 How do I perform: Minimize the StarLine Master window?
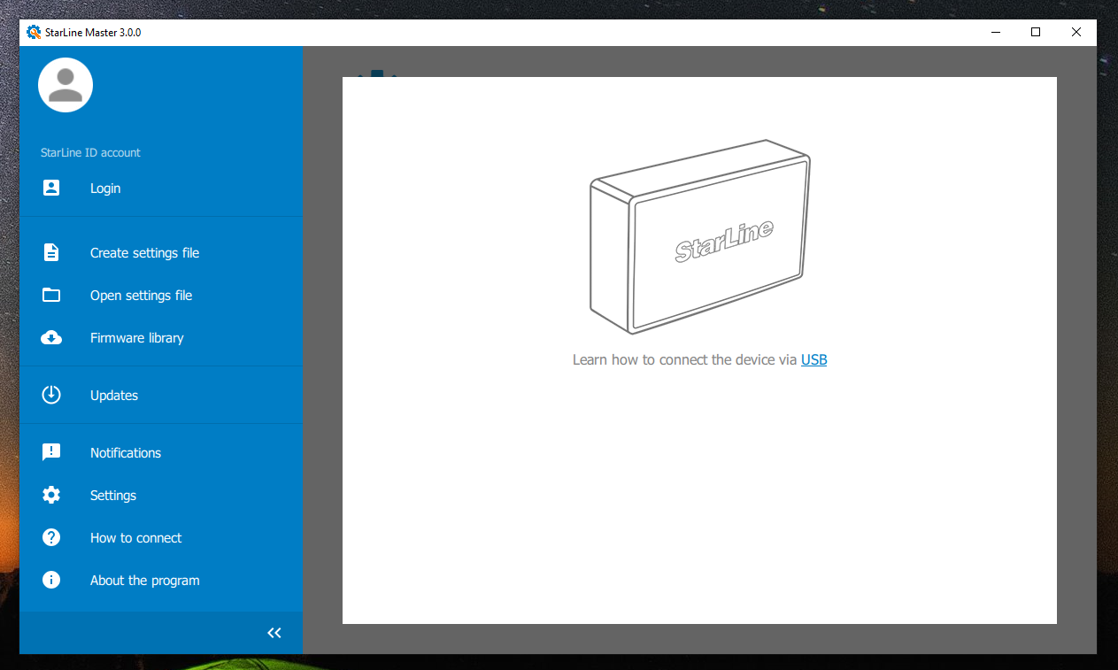click(x=995, y=33)
